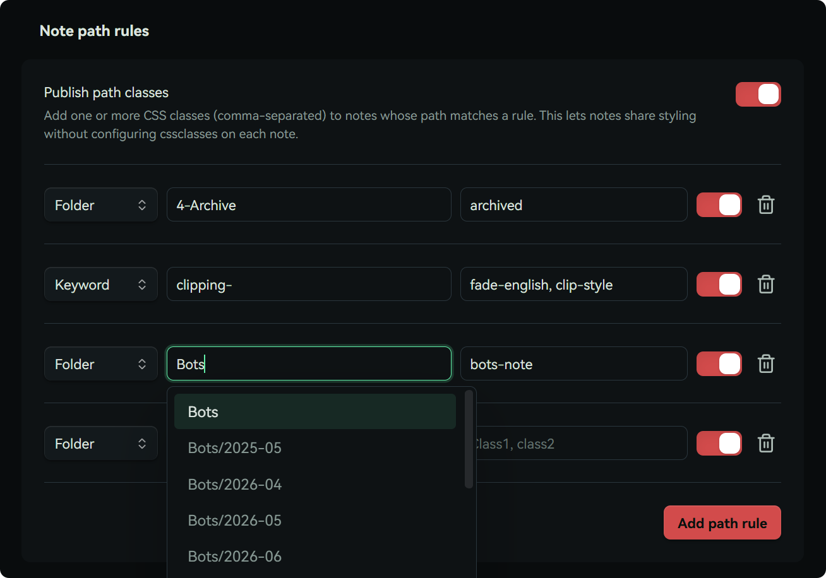Choose Bots/2026-05 from suggestions
Image resolution: width=826 pixels, height=578 pixels.
point(315,521)
